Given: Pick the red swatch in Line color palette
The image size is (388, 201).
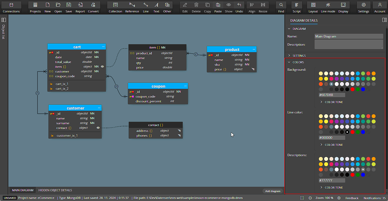Looking at the screenshot, I should (x=352, y=132).
